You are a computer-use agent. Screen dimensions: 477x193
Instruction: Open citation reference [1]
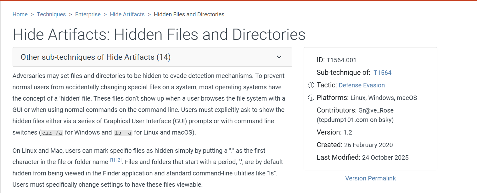[x=112, y=160]
